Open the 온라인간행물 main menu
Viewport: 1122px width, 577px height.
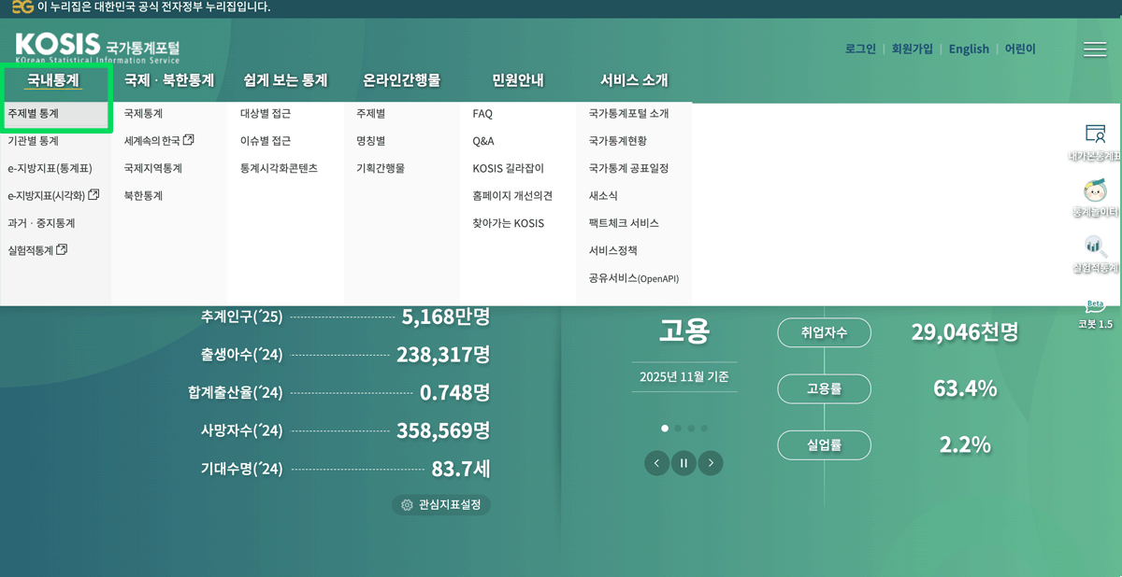click(x=401, y=80)
